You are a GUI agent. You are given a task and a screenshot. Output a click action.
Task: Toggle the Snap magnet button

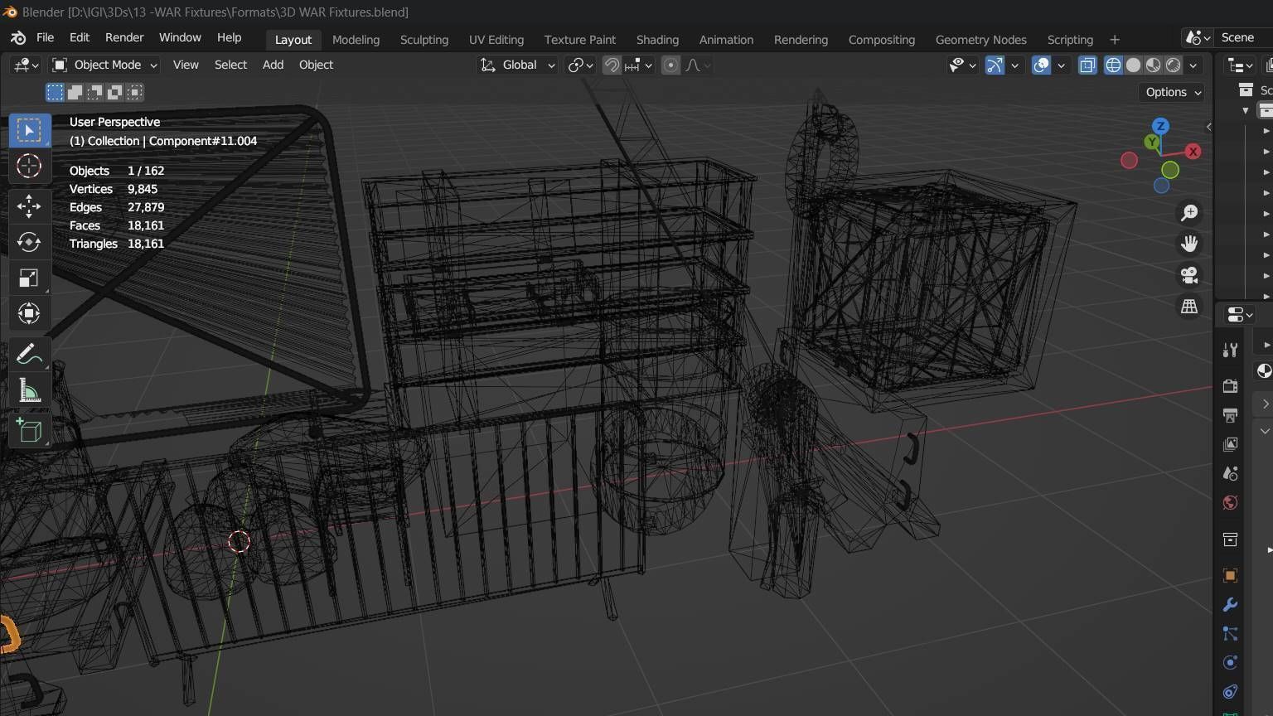point(612,65)
